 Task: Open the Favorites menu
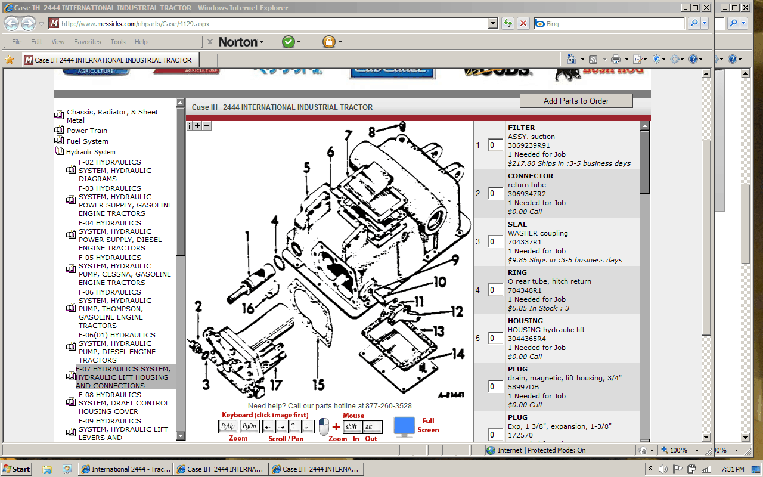[87, 42]
